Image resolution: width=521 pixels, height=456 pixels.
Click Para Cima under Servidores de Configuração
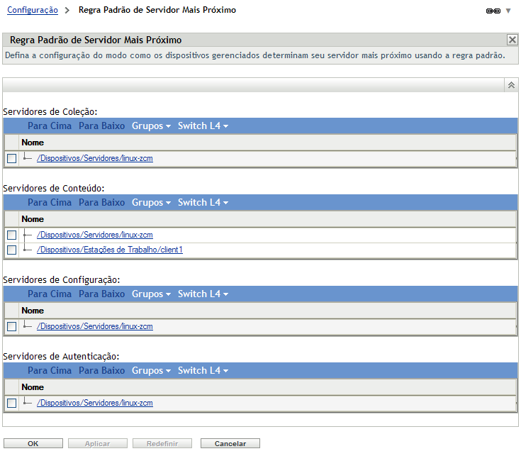[50, 294]
